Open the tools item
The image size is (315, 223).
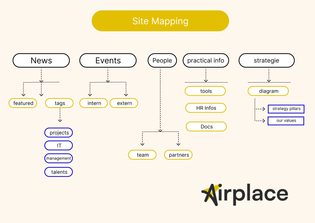(205, 91)
